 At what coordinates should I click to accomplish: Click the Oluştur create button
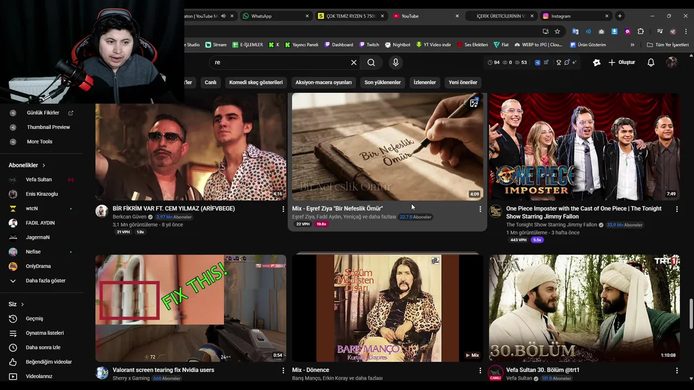pos(621,62)
